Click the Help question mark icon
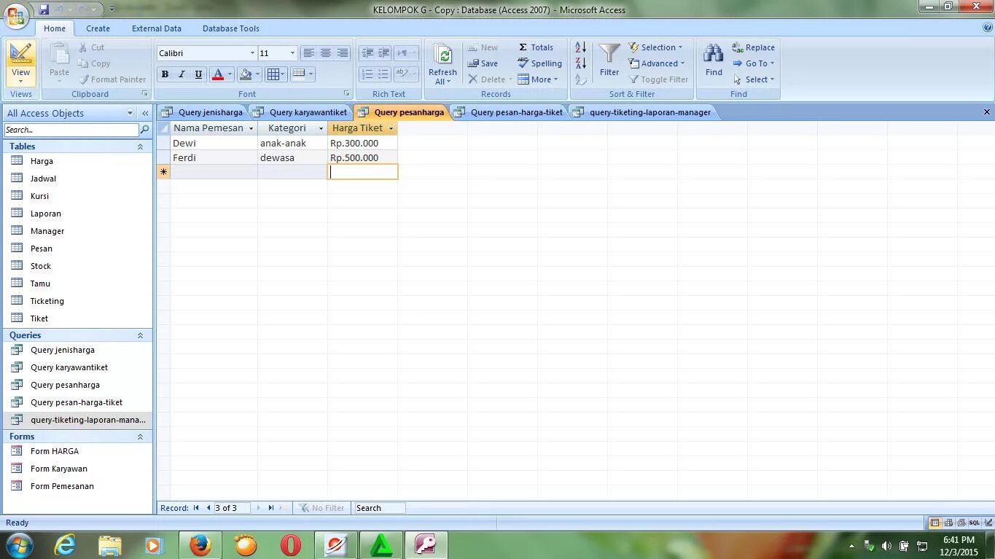The image size is (995, 559). coord(988,28)
